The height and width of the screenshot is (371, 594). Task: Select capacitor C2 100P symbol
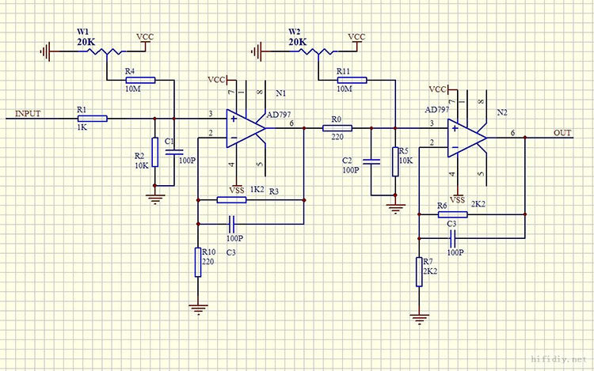371,162
